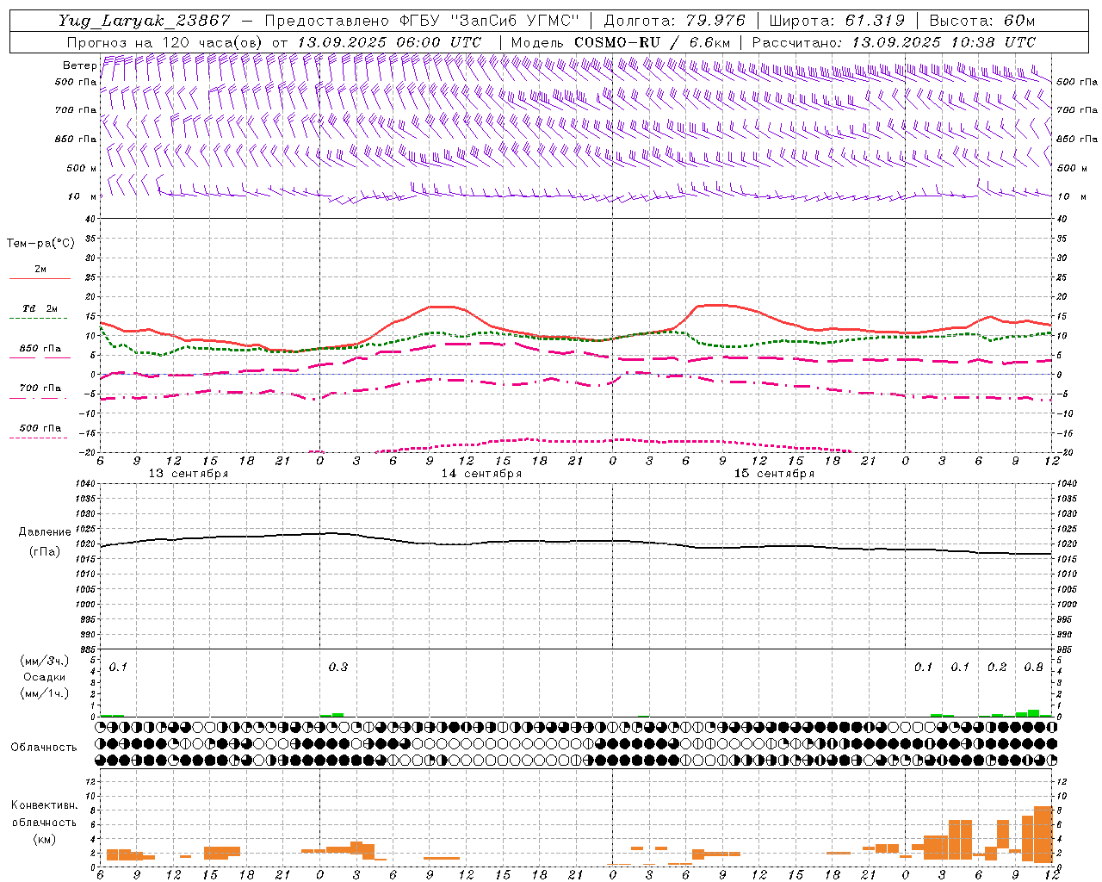Click the Давление pressure panel label
This screenshot has width=1102, height=882.
(x=45, y=532)
